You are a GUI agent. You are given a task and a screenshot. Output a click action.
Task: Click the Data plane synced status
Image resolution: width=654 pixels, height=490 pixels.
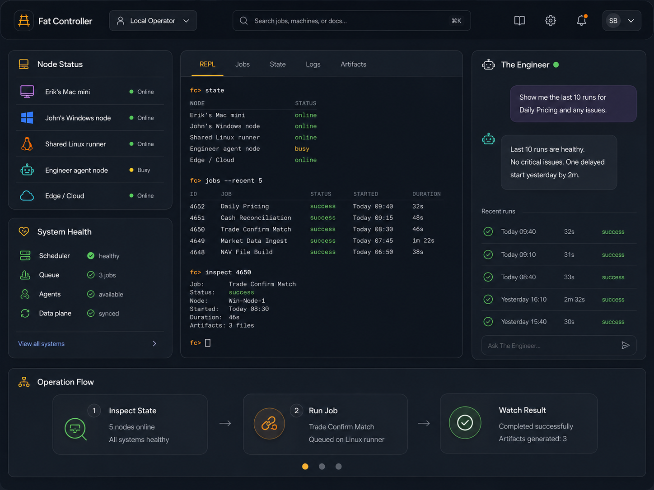103,314
